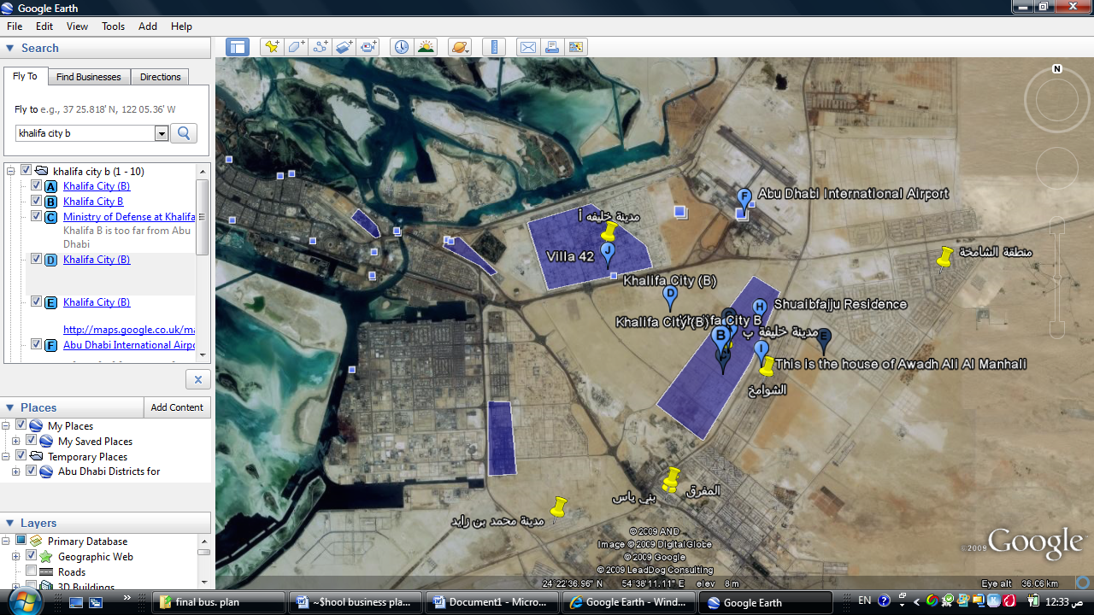Click the Fly To search input field
The width and height of the screenshot is (1094, 615).
[x=85, y=133]
